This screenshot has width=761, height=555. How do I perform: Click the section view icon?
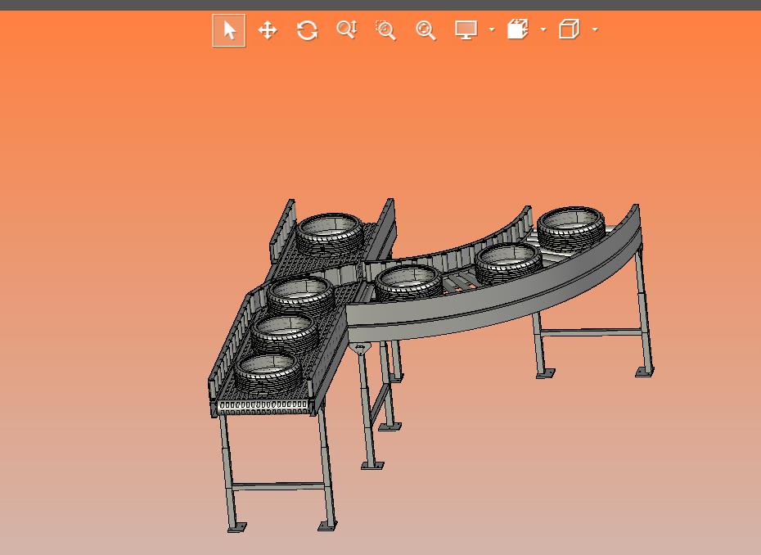click(518, 29)
